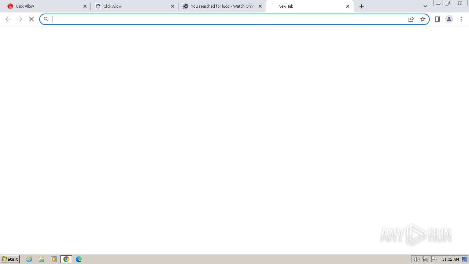This screenshot has width=469, height=264.
Task: Click the red favicon of first tab
Action: [10, 6]
